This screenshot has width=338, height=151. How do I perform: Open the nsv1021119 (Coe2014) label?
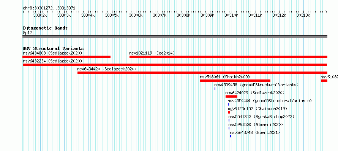(152, 53)
